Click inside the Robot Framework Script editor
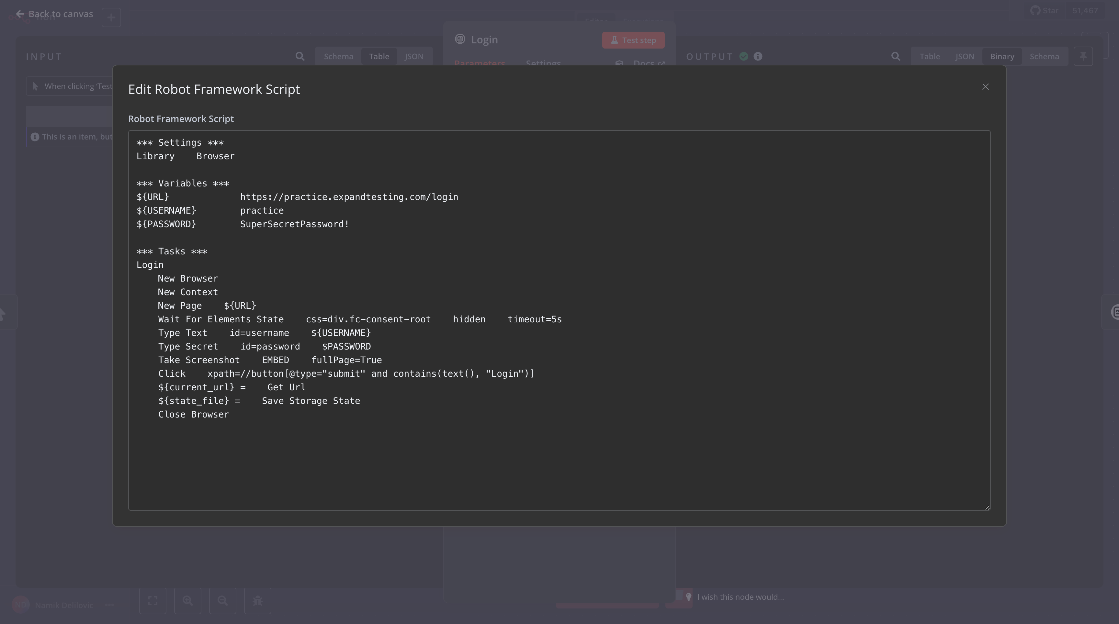 pos(559,456)
